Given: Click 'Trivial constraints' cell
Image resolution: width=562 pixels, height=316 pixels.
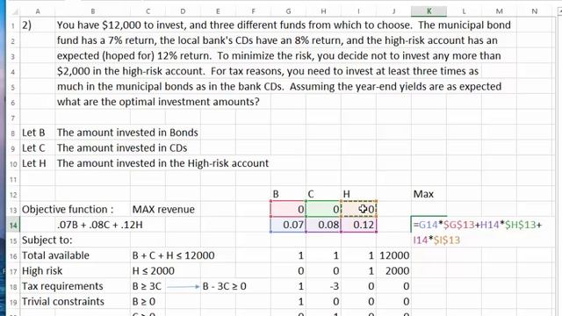Looking at the screenshot, I should [x=63, y=302].
